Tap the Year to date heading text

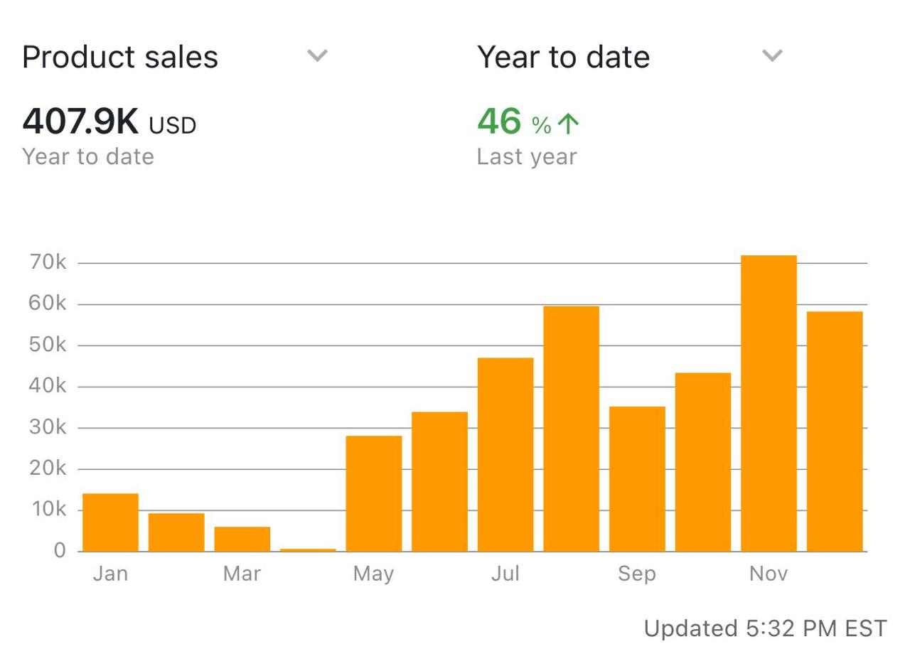[x=563, y=57]
